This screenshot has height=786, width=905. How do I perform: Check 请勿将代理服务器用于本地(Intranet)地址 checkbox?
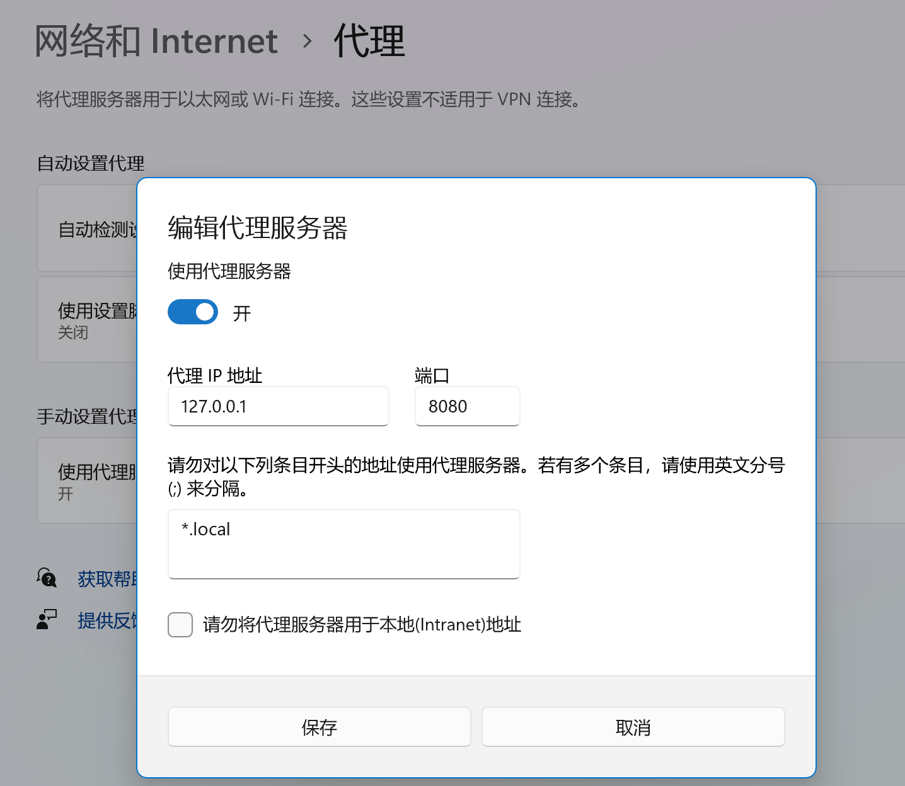180,625
